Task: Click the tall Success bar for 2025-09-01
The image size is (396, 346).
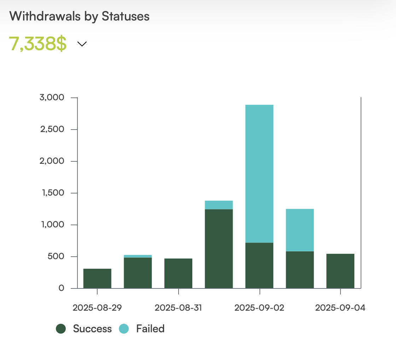Action: 219,249
